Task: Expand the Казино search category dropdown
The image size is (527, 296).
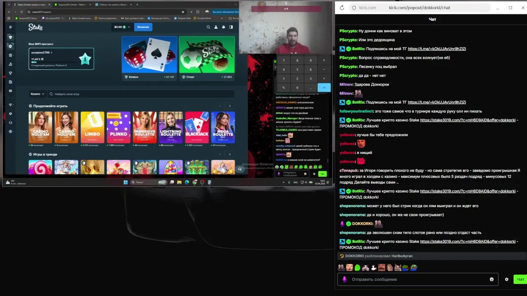Action: pyautogui.click(x=37, y=94)
